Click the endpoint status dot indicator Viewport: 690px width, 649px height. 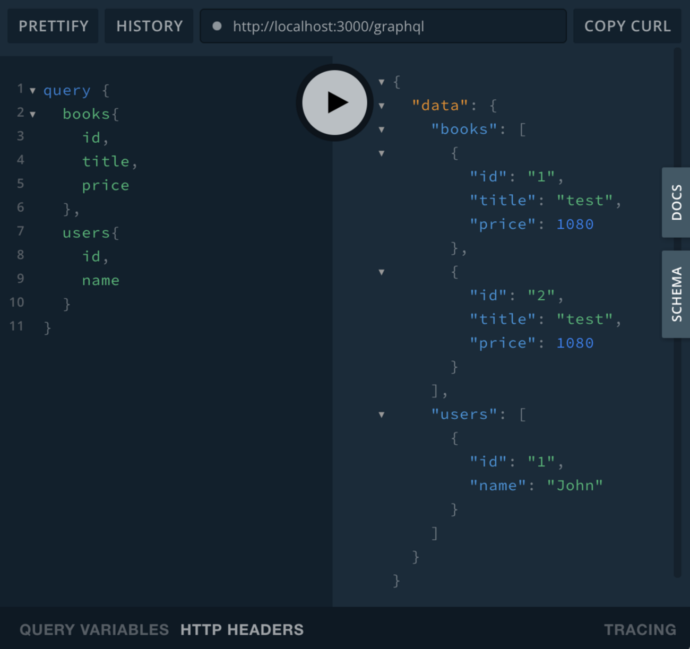(x=217, y=26)
